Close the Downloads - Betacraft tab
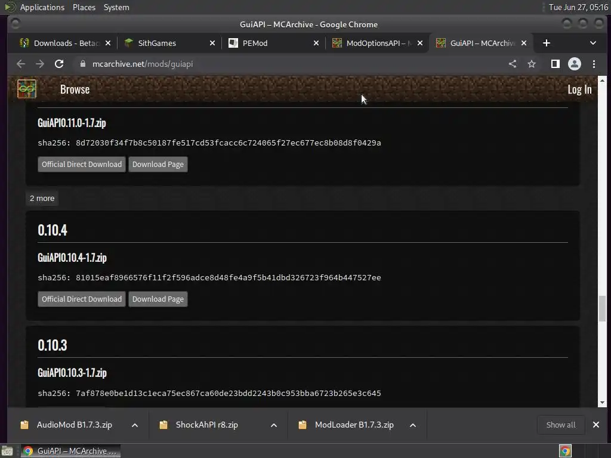 coord(108,43)
